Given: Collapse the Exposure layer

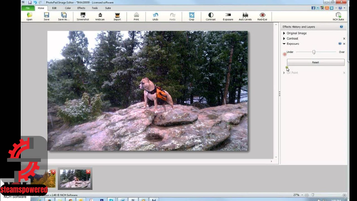Looking at the screenshot, I should point(284,44).
